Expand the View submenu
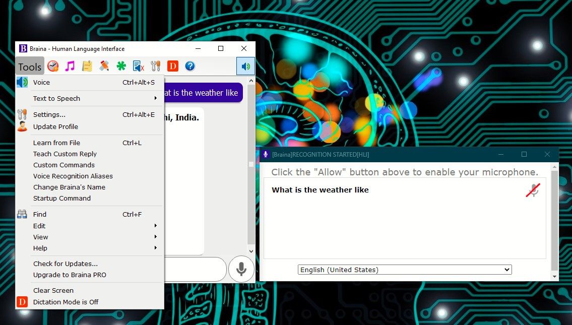 coord(90,237)
